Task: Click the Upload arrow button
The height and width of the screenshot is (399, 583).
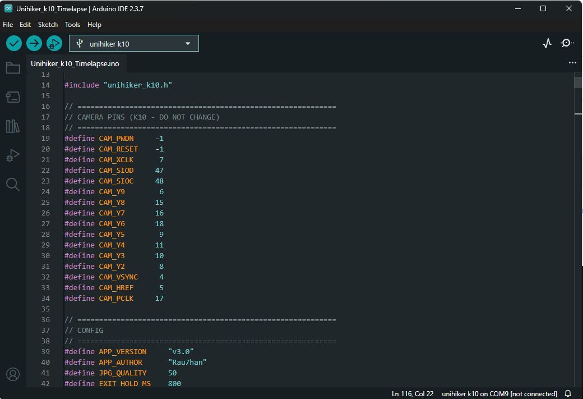Action: point(34,43)
